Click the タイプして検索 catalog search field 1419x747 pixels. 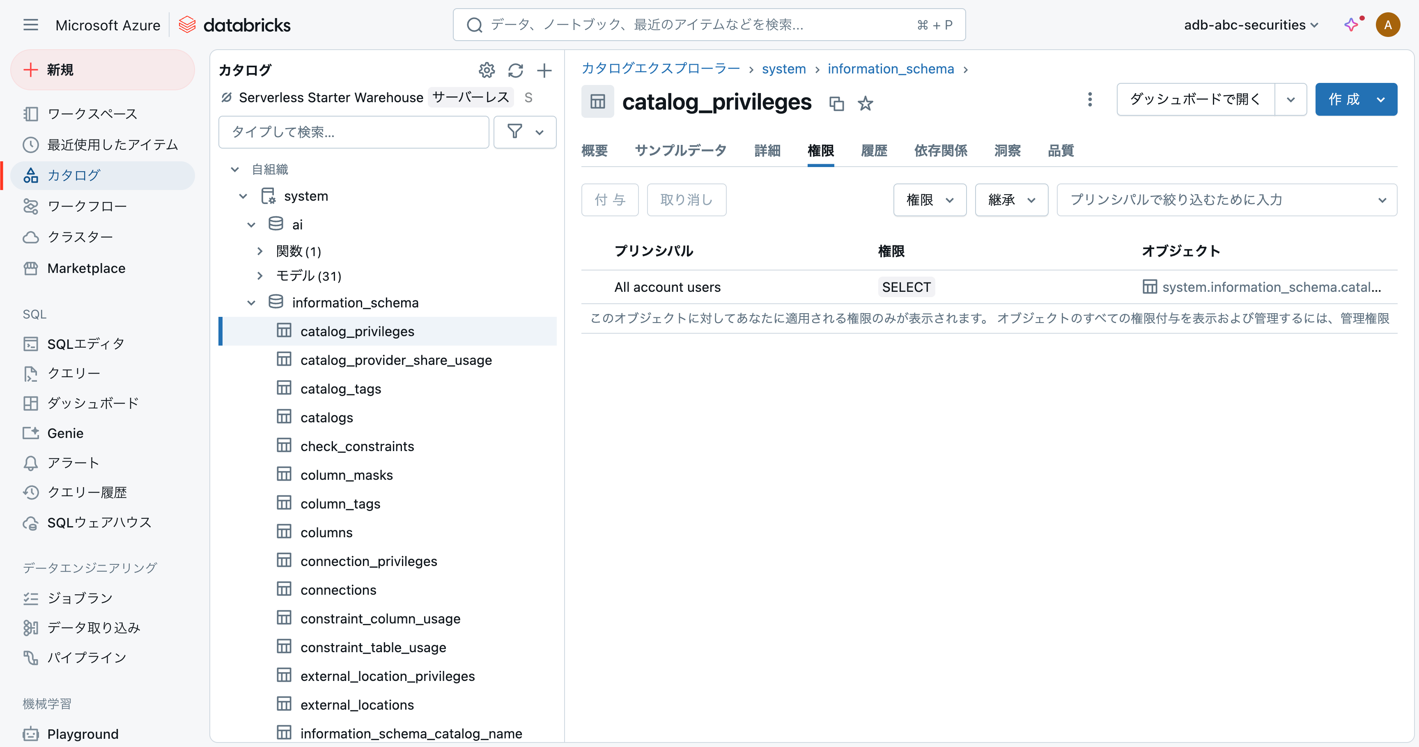[354, 132]
